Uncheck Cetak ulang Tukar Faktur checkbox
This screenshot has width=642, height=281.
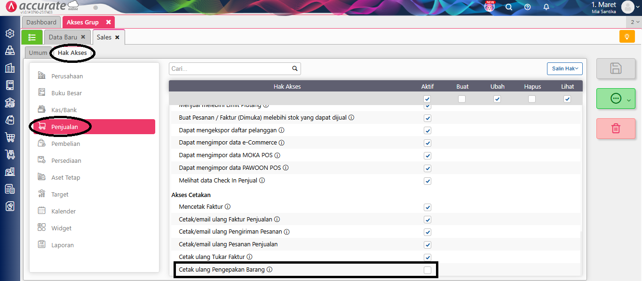click(427, 257)
